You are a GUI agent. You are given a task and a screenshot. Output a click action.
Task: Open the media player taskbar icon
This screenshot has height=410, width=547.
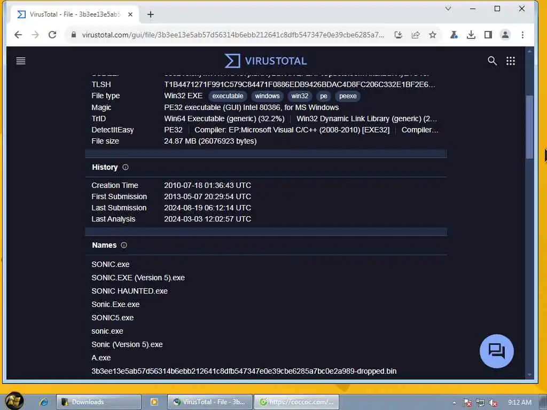[154, 402]
